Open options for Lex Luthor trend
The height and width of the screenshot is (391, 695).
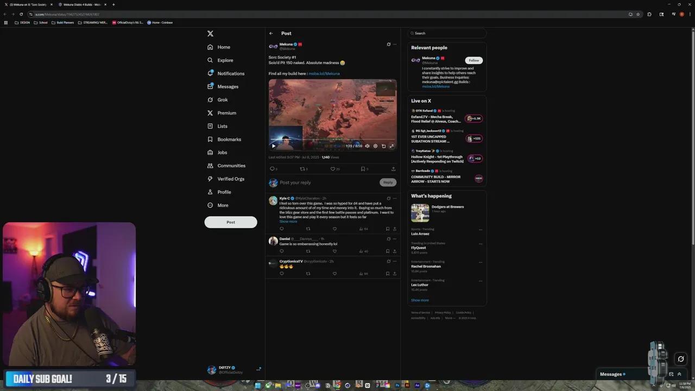click(x=481, y=281)
